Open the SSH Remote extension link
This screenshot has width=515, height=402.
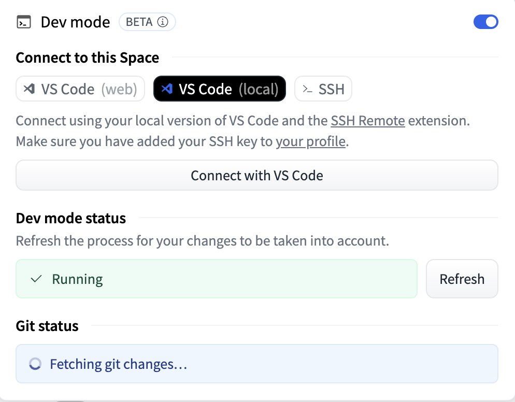coord(368,121)
